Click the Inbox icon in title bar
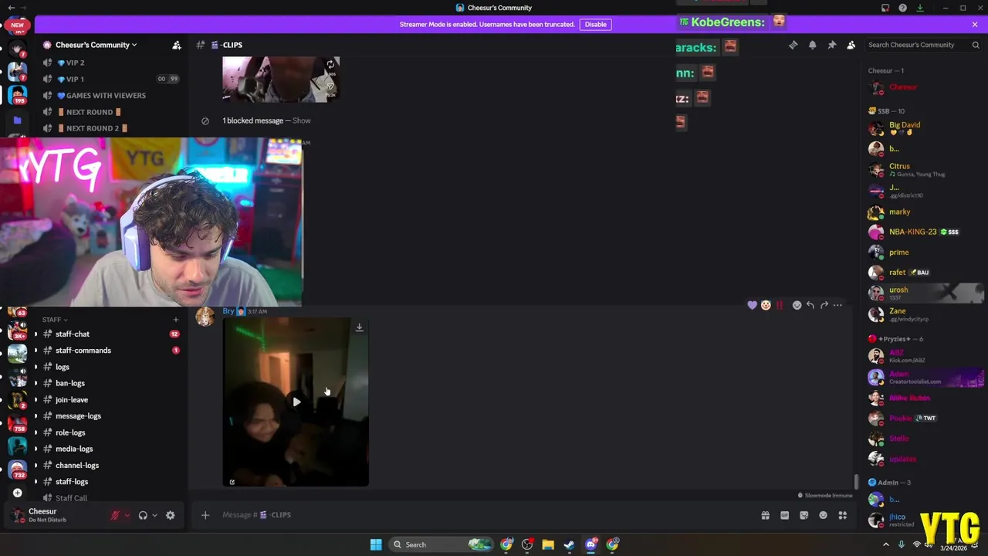Viewport: 988px width, 556px height. pos(885,8)
